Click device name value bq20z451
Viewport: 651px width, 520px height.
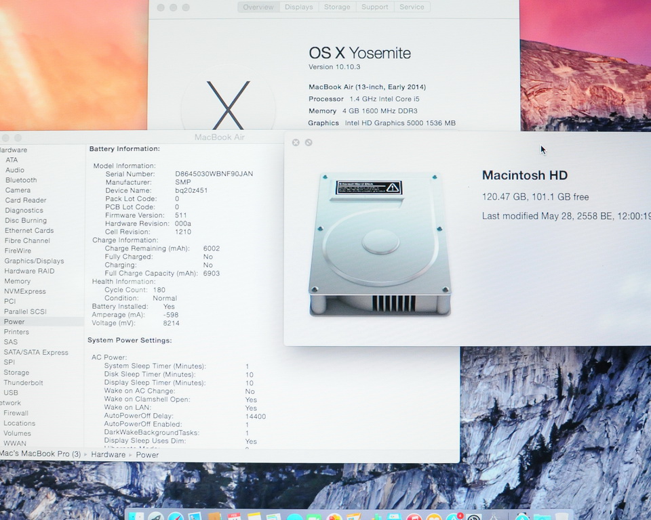click(191, 190)
